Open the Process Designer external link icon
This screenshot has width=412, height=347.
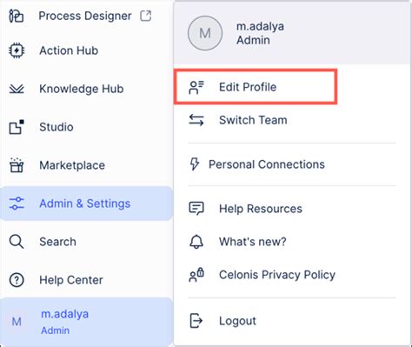(x=146, y=16)
